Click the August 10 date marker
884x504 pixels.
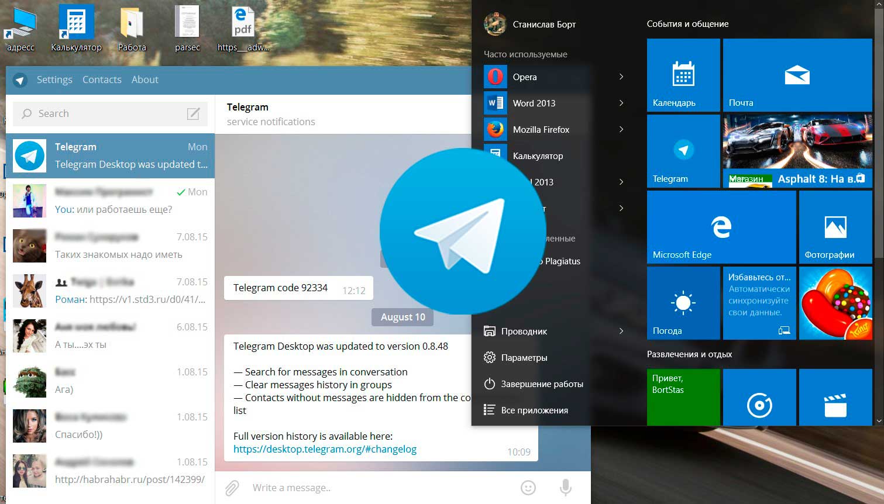tap(403, 317)
